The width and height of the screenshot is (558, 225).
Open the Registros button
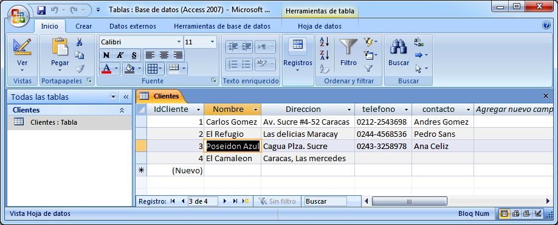tap(298, 55)
